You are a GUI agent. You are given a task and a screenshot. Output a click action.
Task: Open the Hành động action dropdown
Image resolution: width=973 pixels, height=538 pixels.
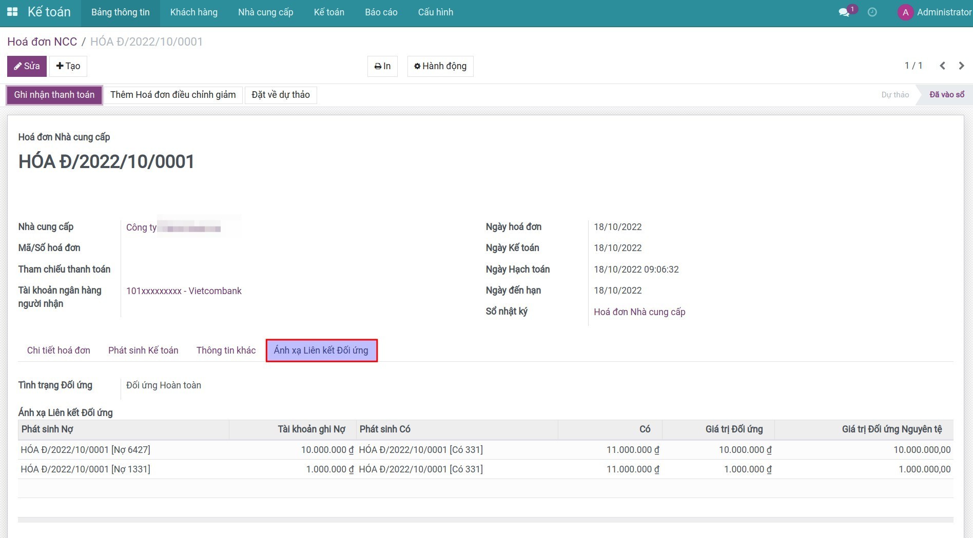[440, 66]
